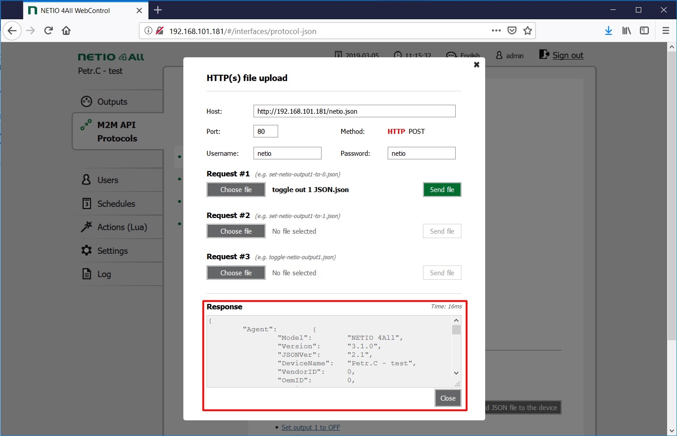Open the browser downloads panel
Screen dimensions: 677x436
609,30
